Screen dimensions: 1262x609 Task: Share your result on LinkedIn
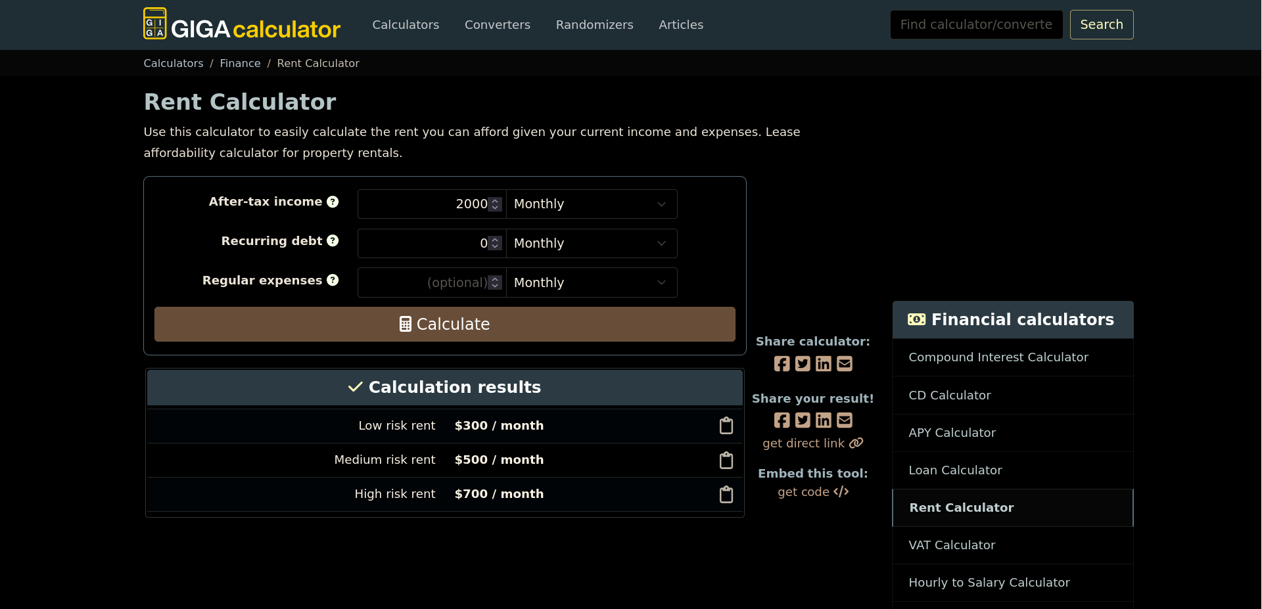point(824,420)
